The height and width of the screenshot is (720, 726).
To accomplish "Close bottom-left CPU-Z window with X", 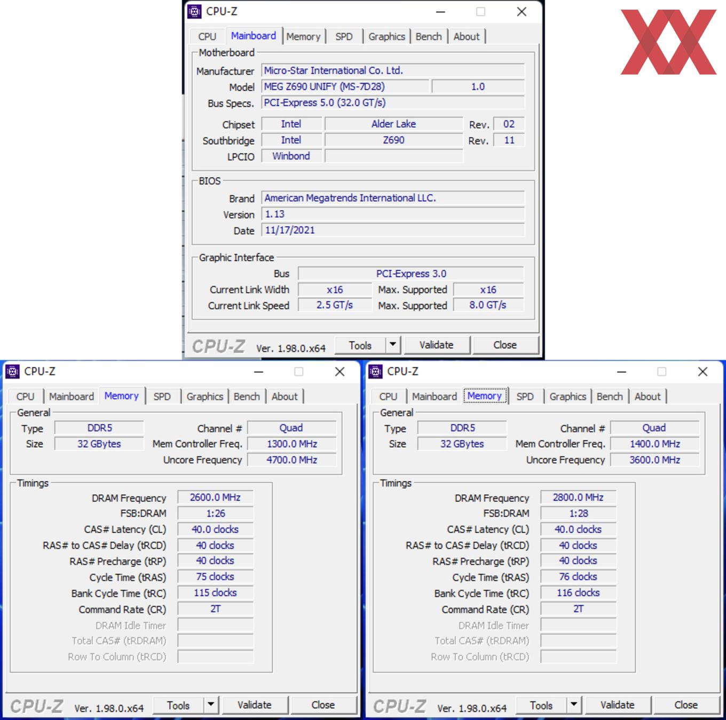I will point(340,372).
